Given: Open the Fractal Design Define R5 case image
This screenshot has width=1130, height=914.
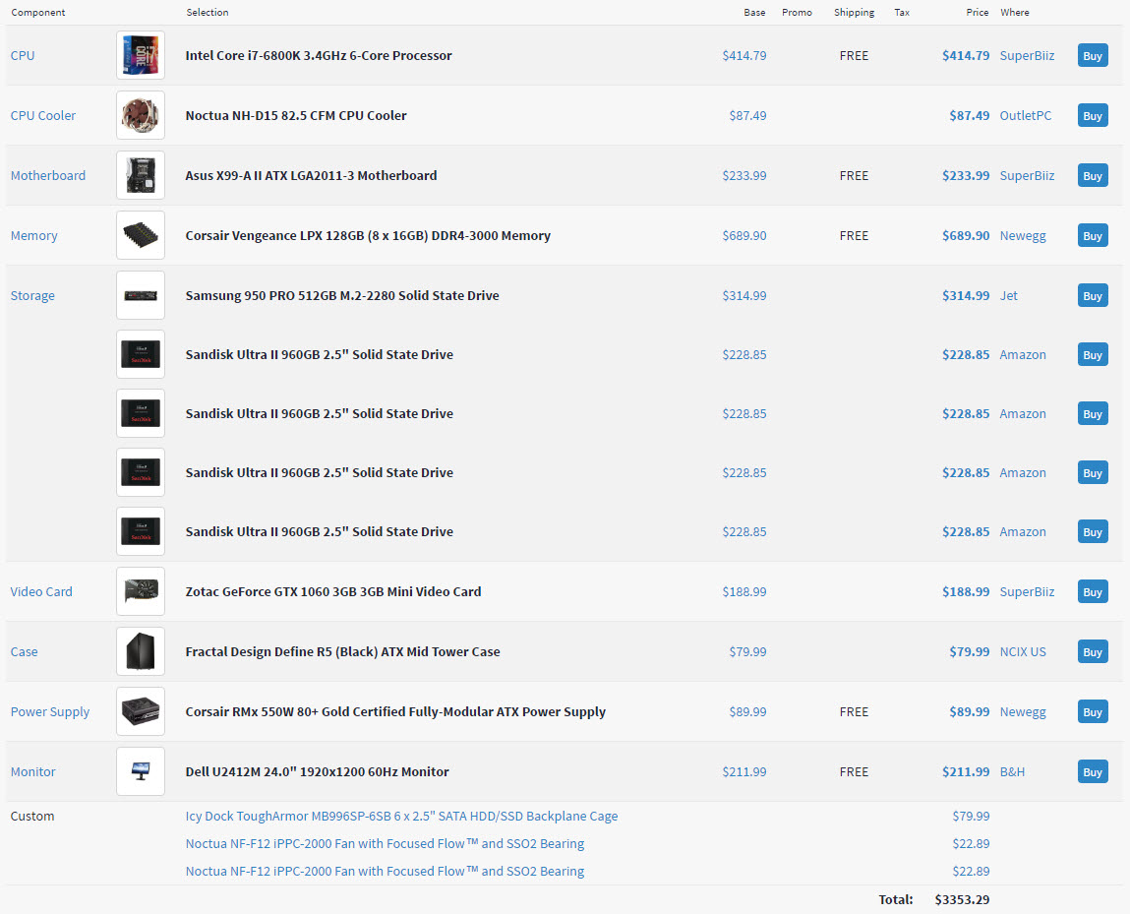Looking at the screenshot, I should [x=140, y=652].
